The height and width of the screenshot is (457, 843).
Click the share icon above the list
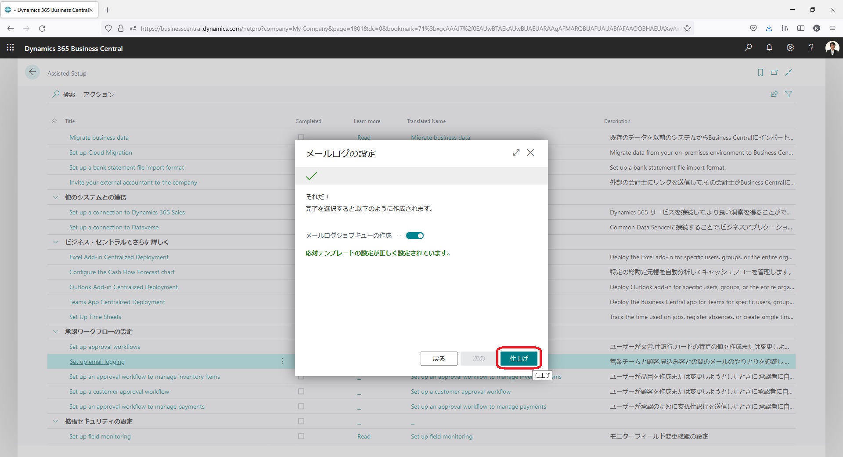[774, 94]
